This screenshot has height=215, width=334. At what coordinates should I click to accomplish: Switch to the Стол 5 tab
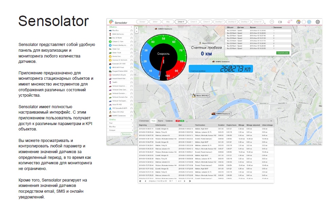coord(193,22)
